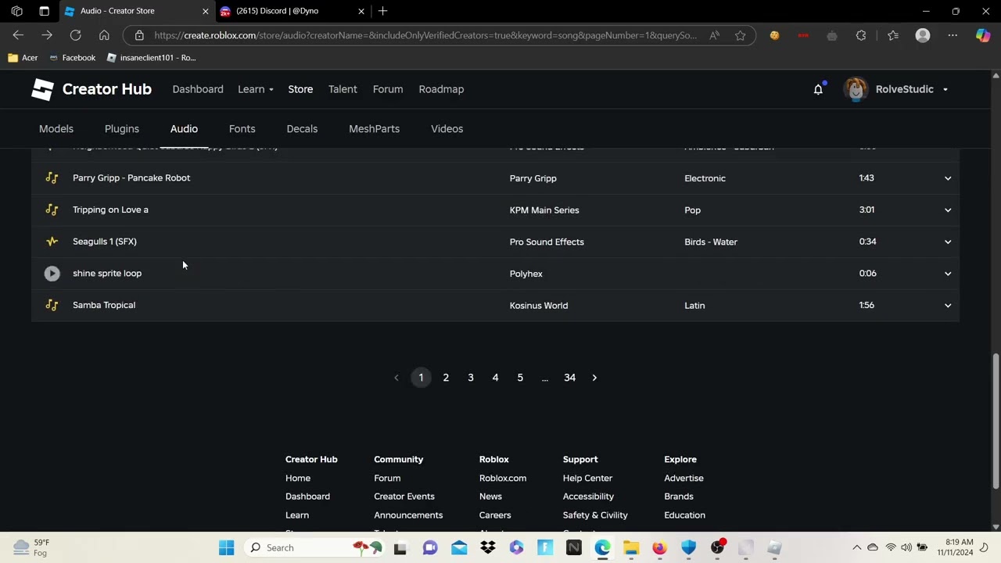Click the waveform icon beside Seagulls 1 (SFX)
1001x563 pixels.
point(52,242)
